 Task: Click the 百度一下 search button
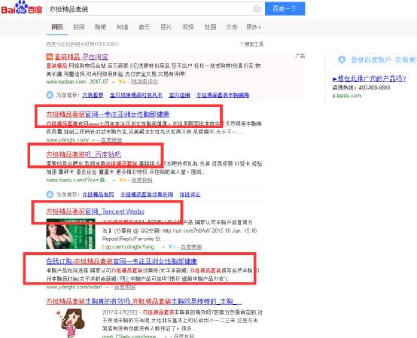[285, 9]
